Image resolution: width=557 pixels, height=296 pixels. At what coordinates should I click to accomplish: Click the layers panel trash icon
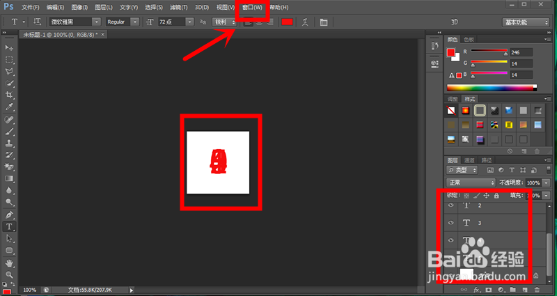pyautogui.click(x=537, y=290)
